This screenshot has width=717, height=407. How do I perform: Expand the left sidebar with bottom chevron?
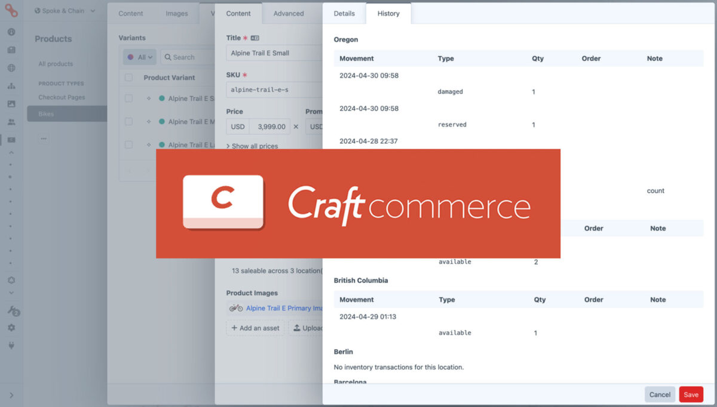[11, 395]
